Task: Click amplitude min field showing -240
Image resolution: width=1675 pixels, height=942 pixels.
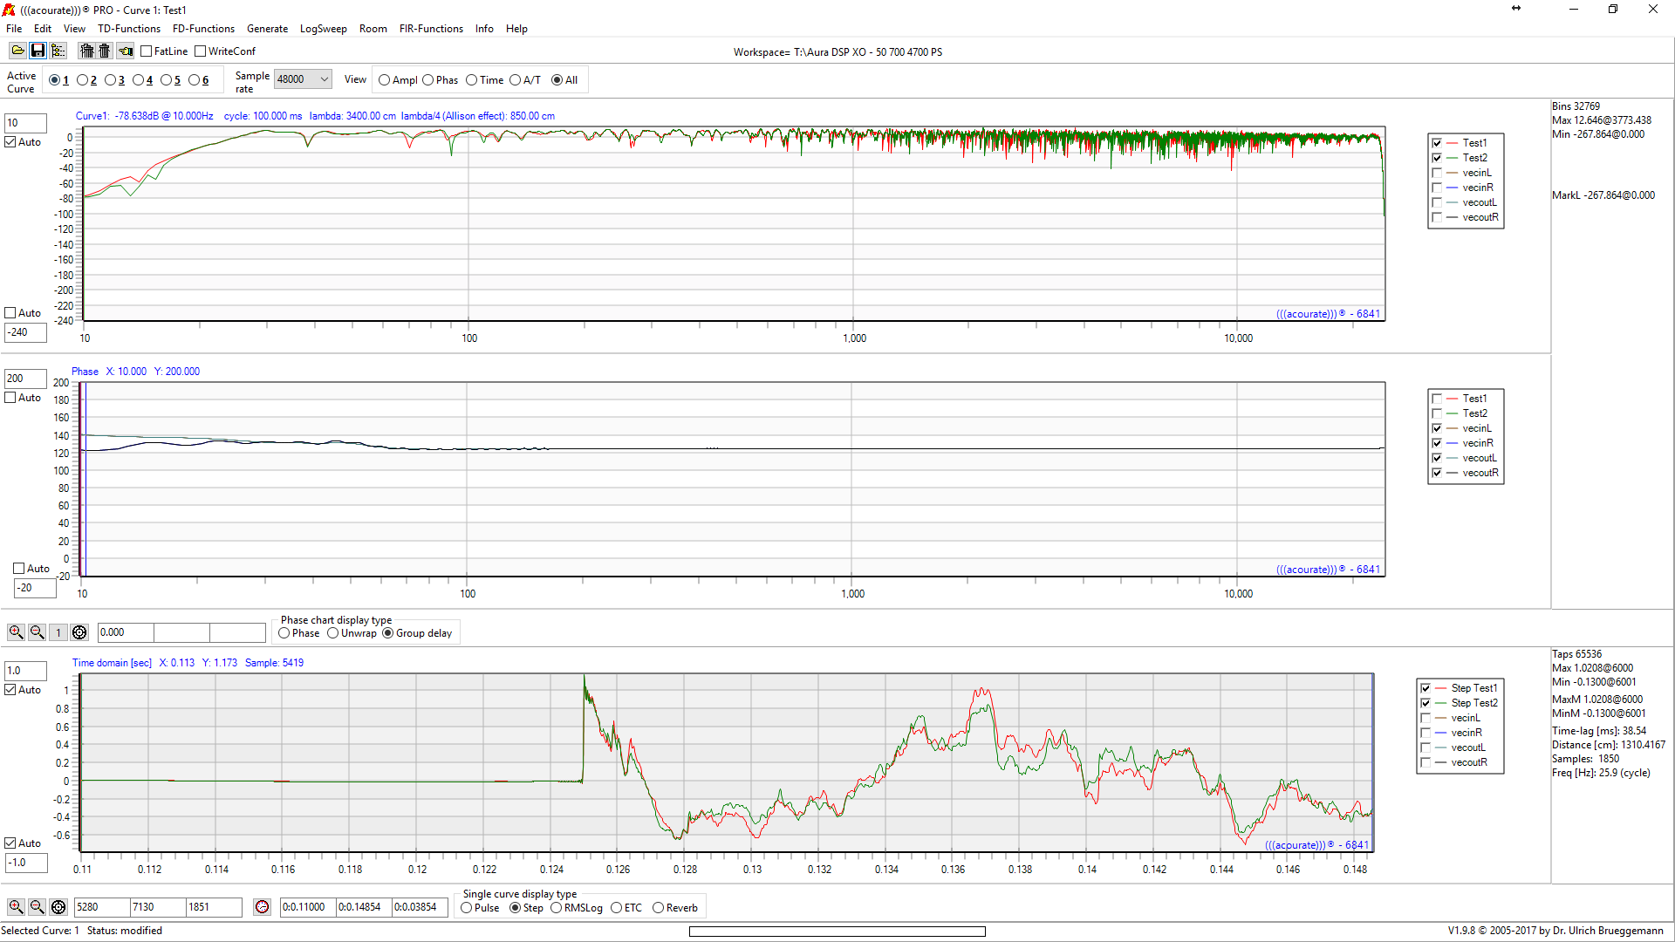Action: (x=25, y=332)
